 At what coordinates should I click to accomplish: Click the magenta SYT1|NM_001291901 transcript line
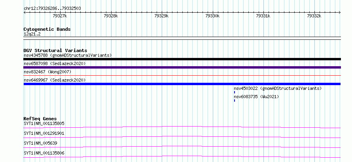(182, 137)
